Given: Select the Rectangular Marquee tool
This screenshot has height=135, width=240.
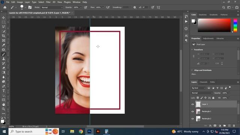Looking at the screenshot, I should click(x=3, y=22).
